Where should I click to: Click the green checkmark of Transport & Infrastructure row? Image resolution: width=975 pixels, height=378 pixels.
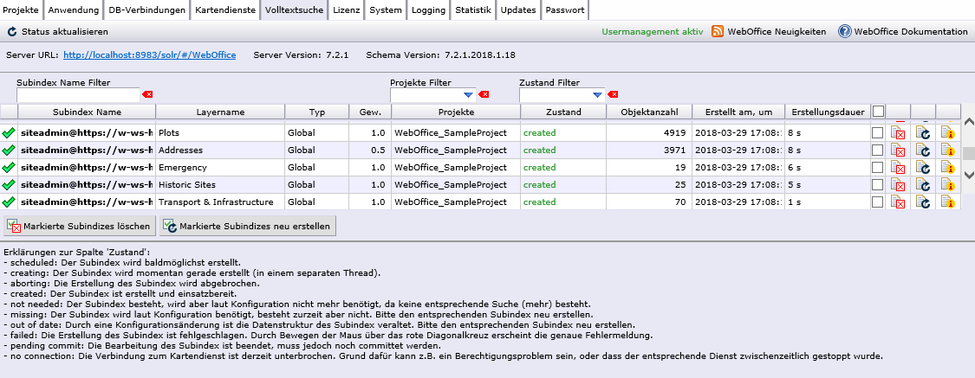click(9, 202)
